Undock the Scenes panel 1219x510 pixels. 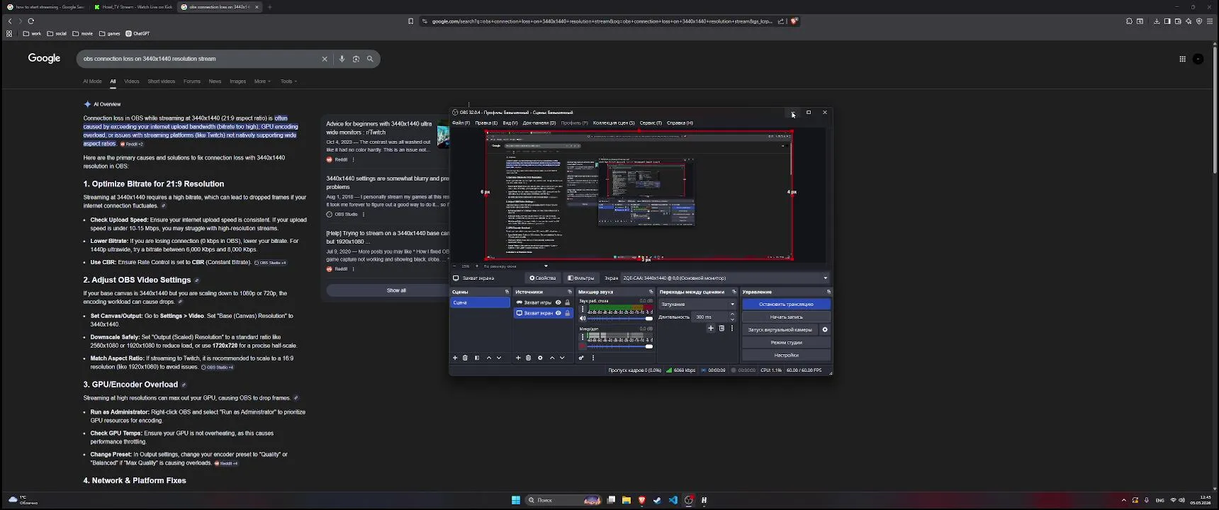[507, 292]
